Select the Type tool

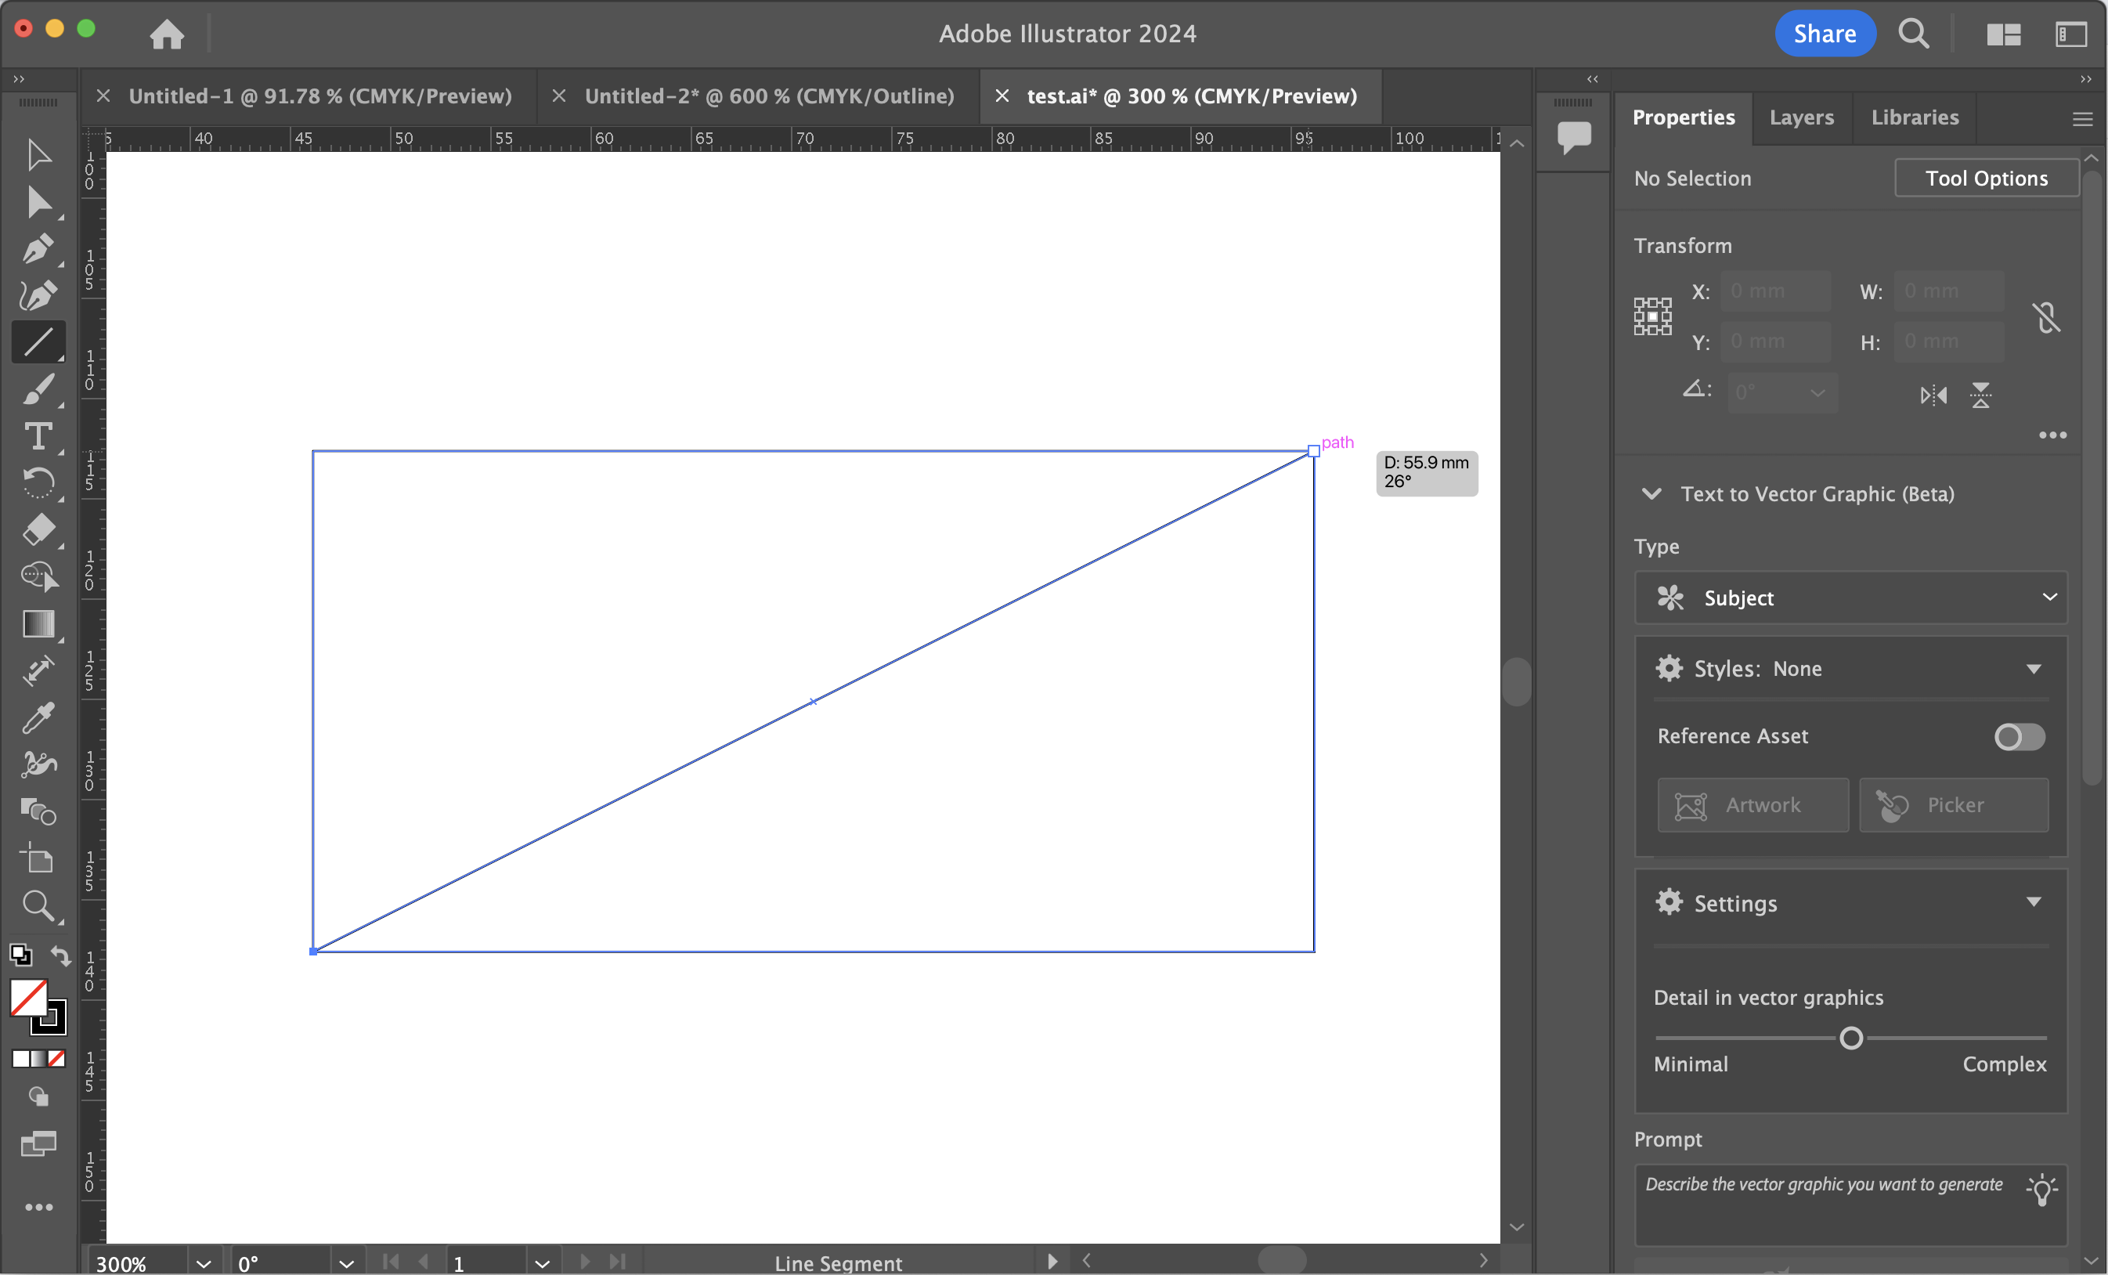(x=38, y=437)
